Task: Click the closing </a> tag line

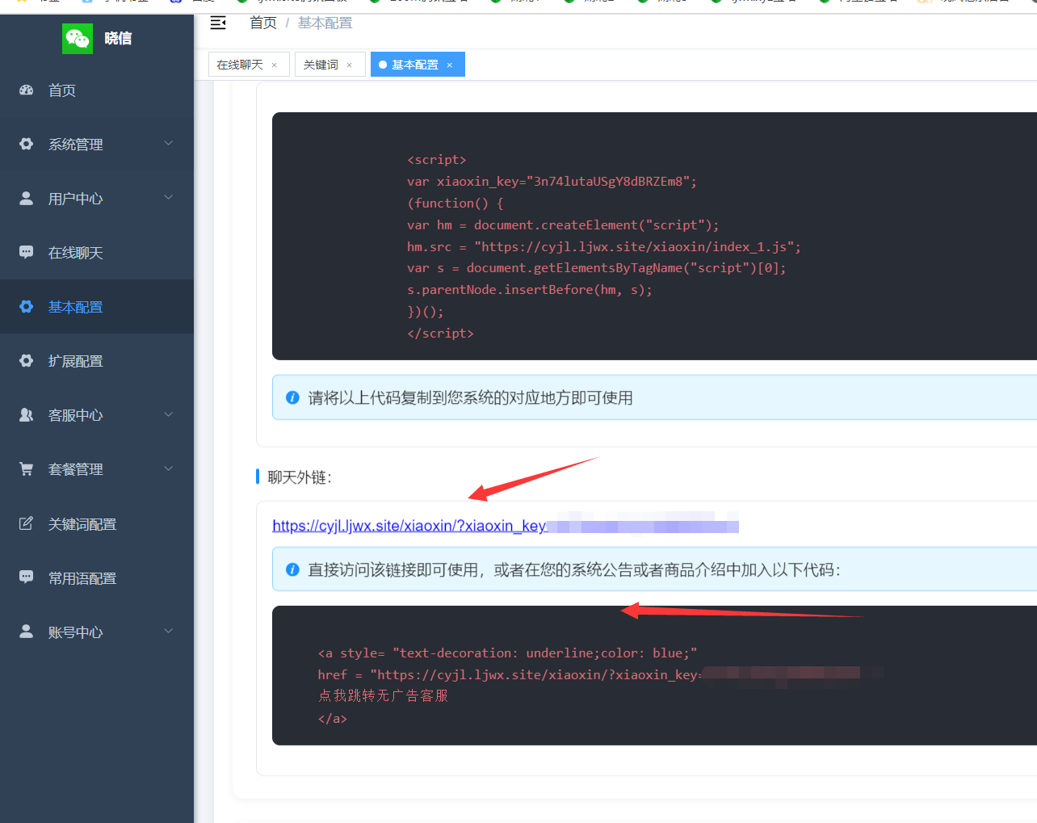Action: coord(333,718)
